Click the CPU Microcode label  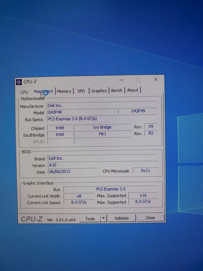click(x=116, y=171)
